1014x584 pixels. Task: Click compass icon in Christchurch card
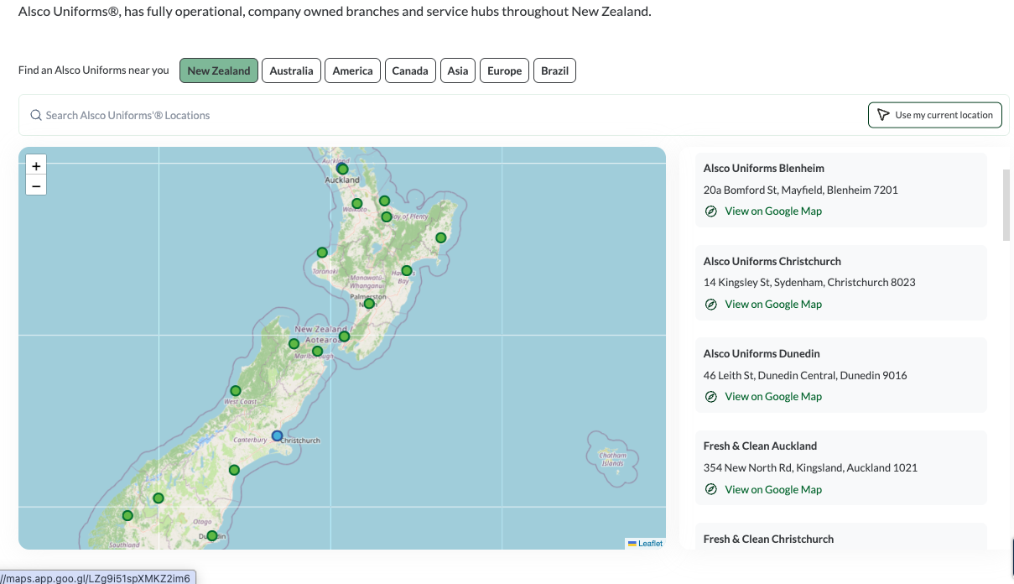point(711,305)
